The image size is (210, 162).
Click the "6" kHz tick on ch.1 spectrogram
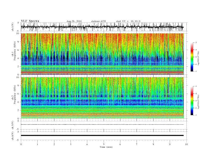point(18,50)
